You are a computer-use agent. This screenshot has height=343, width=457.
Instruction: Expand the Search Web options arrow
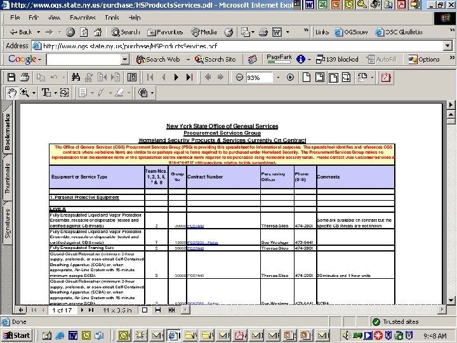point(188,60)
